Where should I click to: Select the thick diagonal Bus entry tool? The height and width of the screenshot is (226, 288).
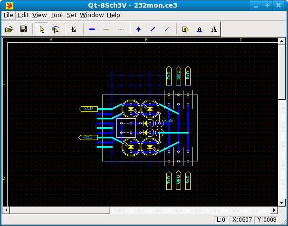point(153,29)
